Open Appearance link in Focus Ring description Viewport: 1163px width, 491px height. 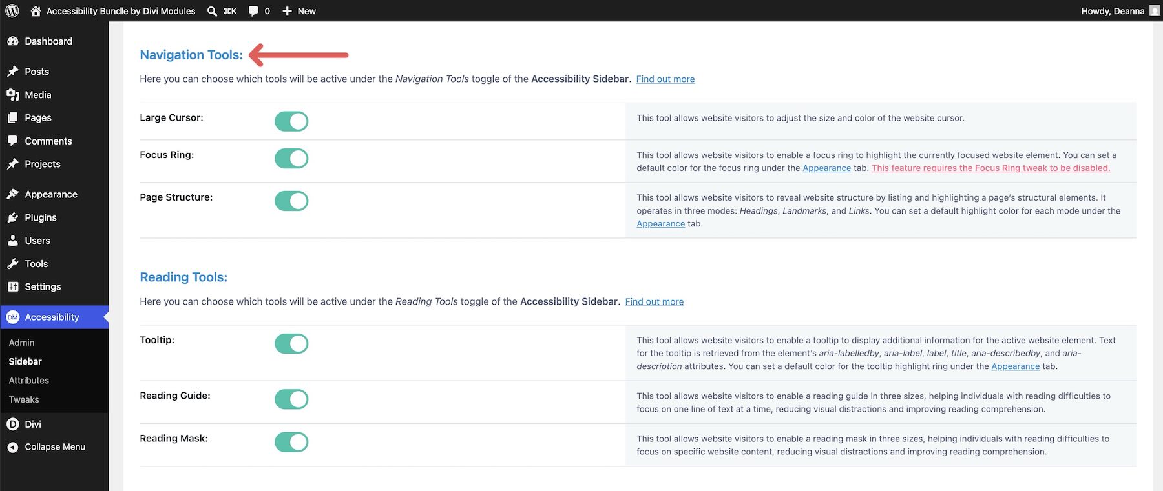[827, 168]
